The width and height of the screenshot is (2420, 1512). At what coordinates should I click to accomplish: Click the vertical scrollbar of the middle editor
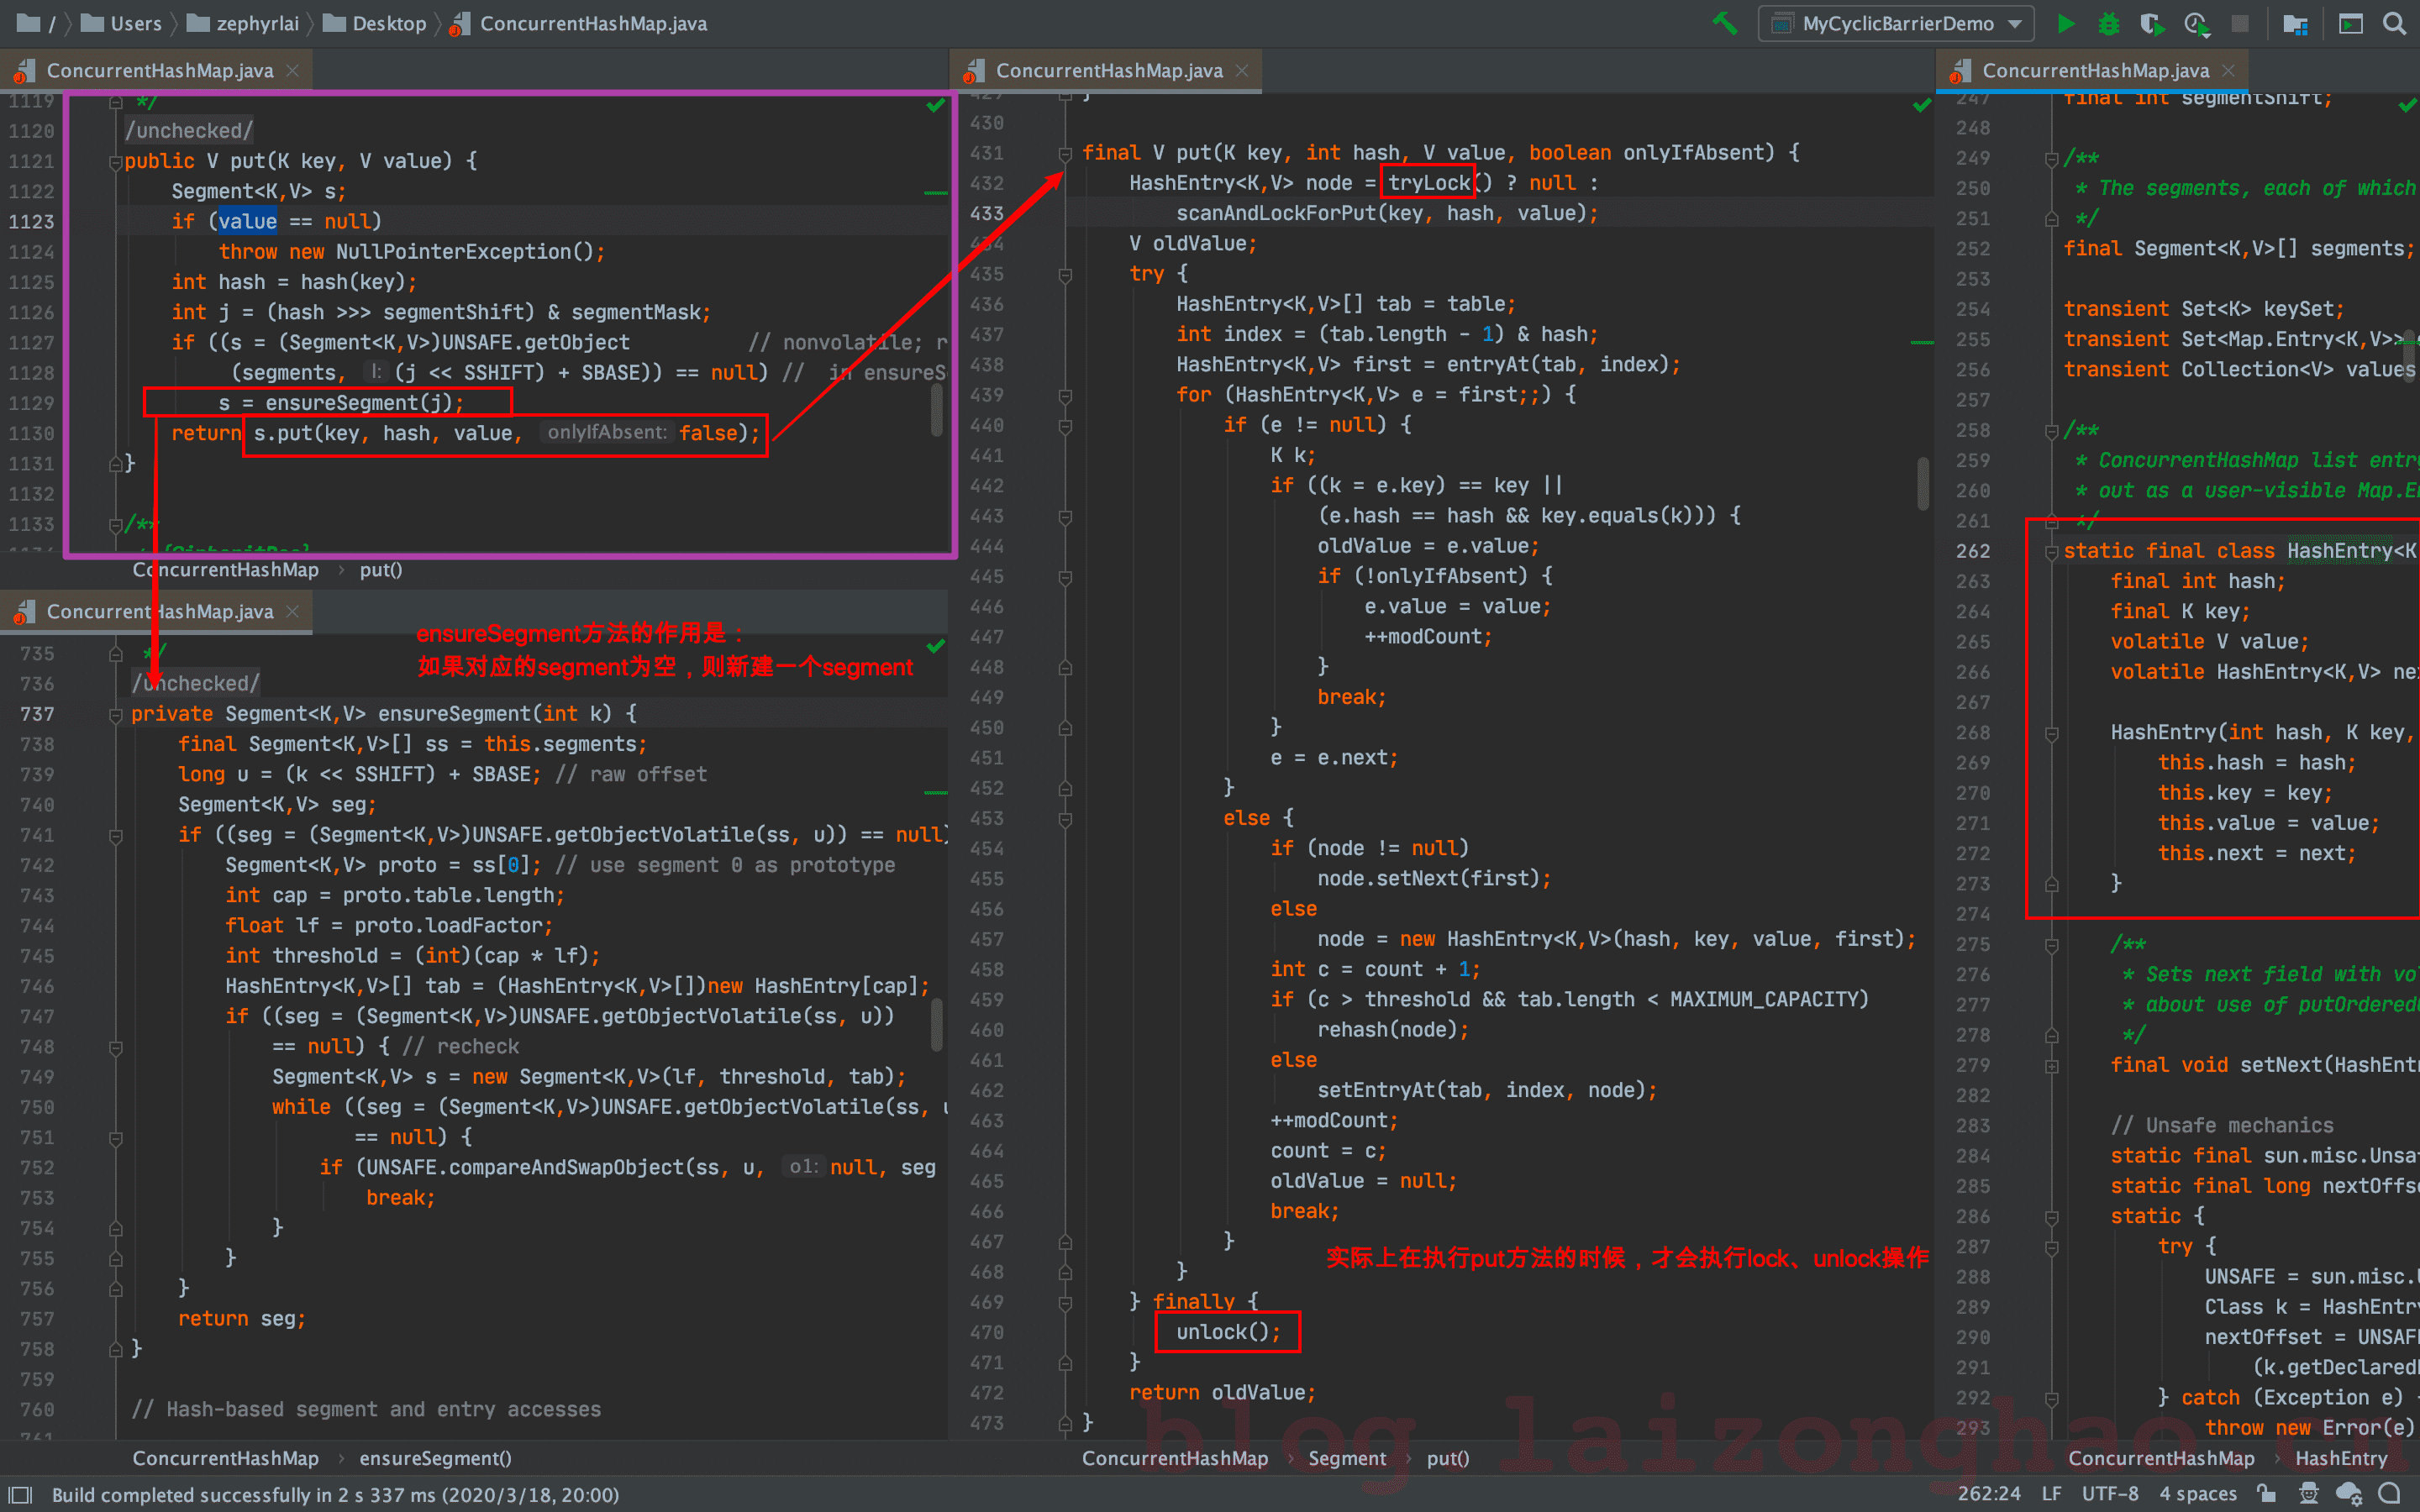tap(1923, 480)
